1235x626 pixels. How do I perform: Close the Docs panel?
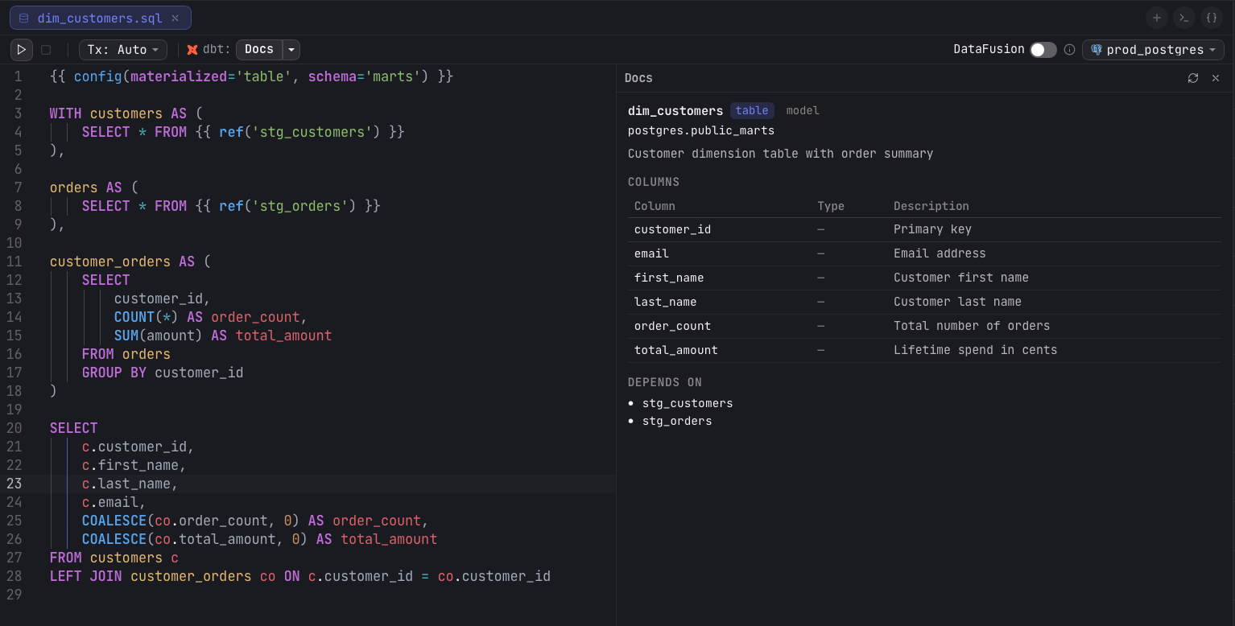[x=1216, y=78]
